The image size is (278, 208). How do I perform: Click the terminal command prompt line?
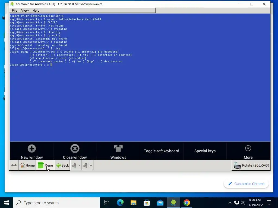[31, 65]
